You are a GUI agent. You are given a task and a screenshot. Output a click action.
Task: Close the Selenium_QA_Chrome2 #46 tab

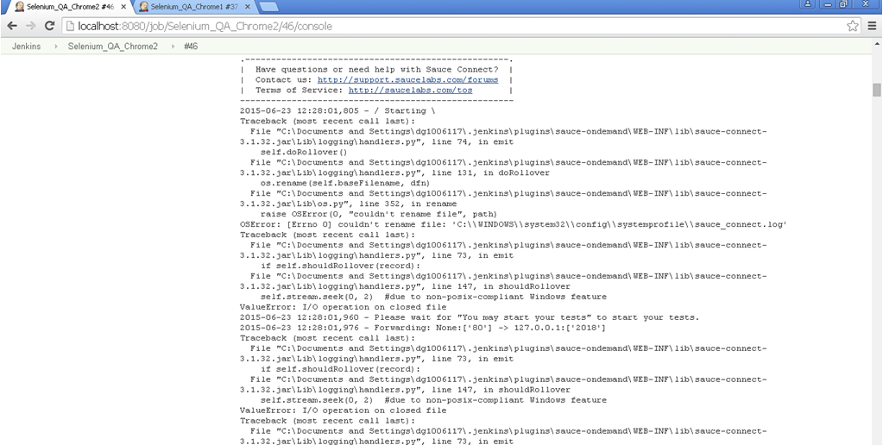point(123,7)
